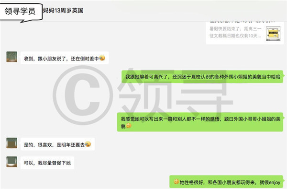
Task: Click the emoji before 她性格很好
Action: pos(177,182)
